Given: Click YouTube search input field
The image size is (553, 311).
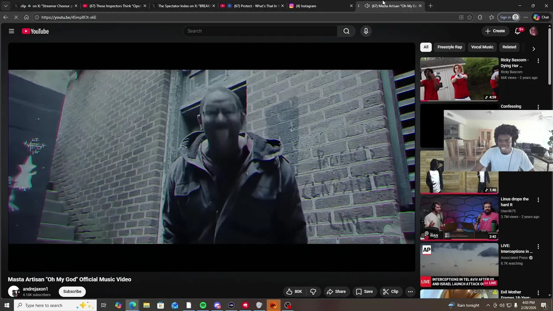Looking at the screenshot, I should coord(261,31).
